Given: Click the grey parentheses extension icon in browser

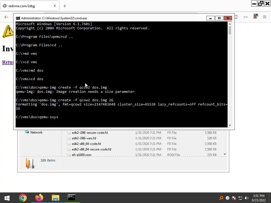Looking at the screenshot, I should click(x=246, y=17).
